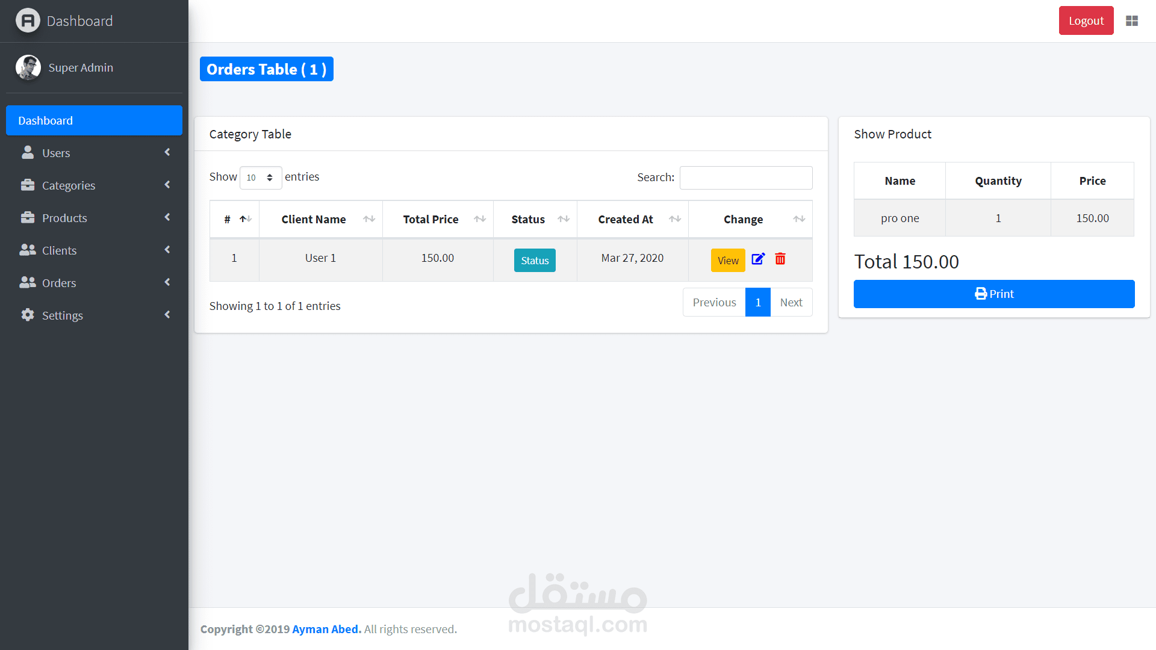
Task: Click the grid icon next to Logout
Action: point(1132,21)
